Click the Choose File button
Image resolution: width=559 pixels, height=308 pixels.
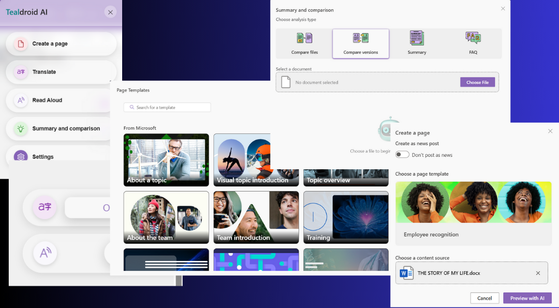(477, 82)
